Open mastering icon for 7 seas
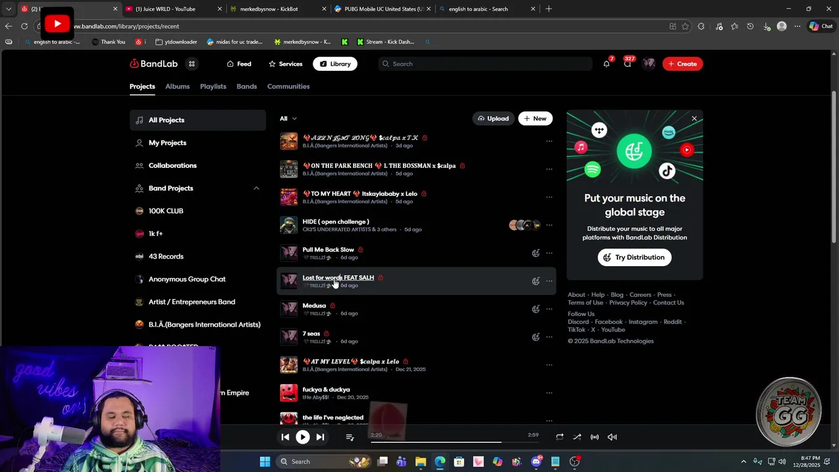This screenshot has height=472, width=839. point(536,337)
